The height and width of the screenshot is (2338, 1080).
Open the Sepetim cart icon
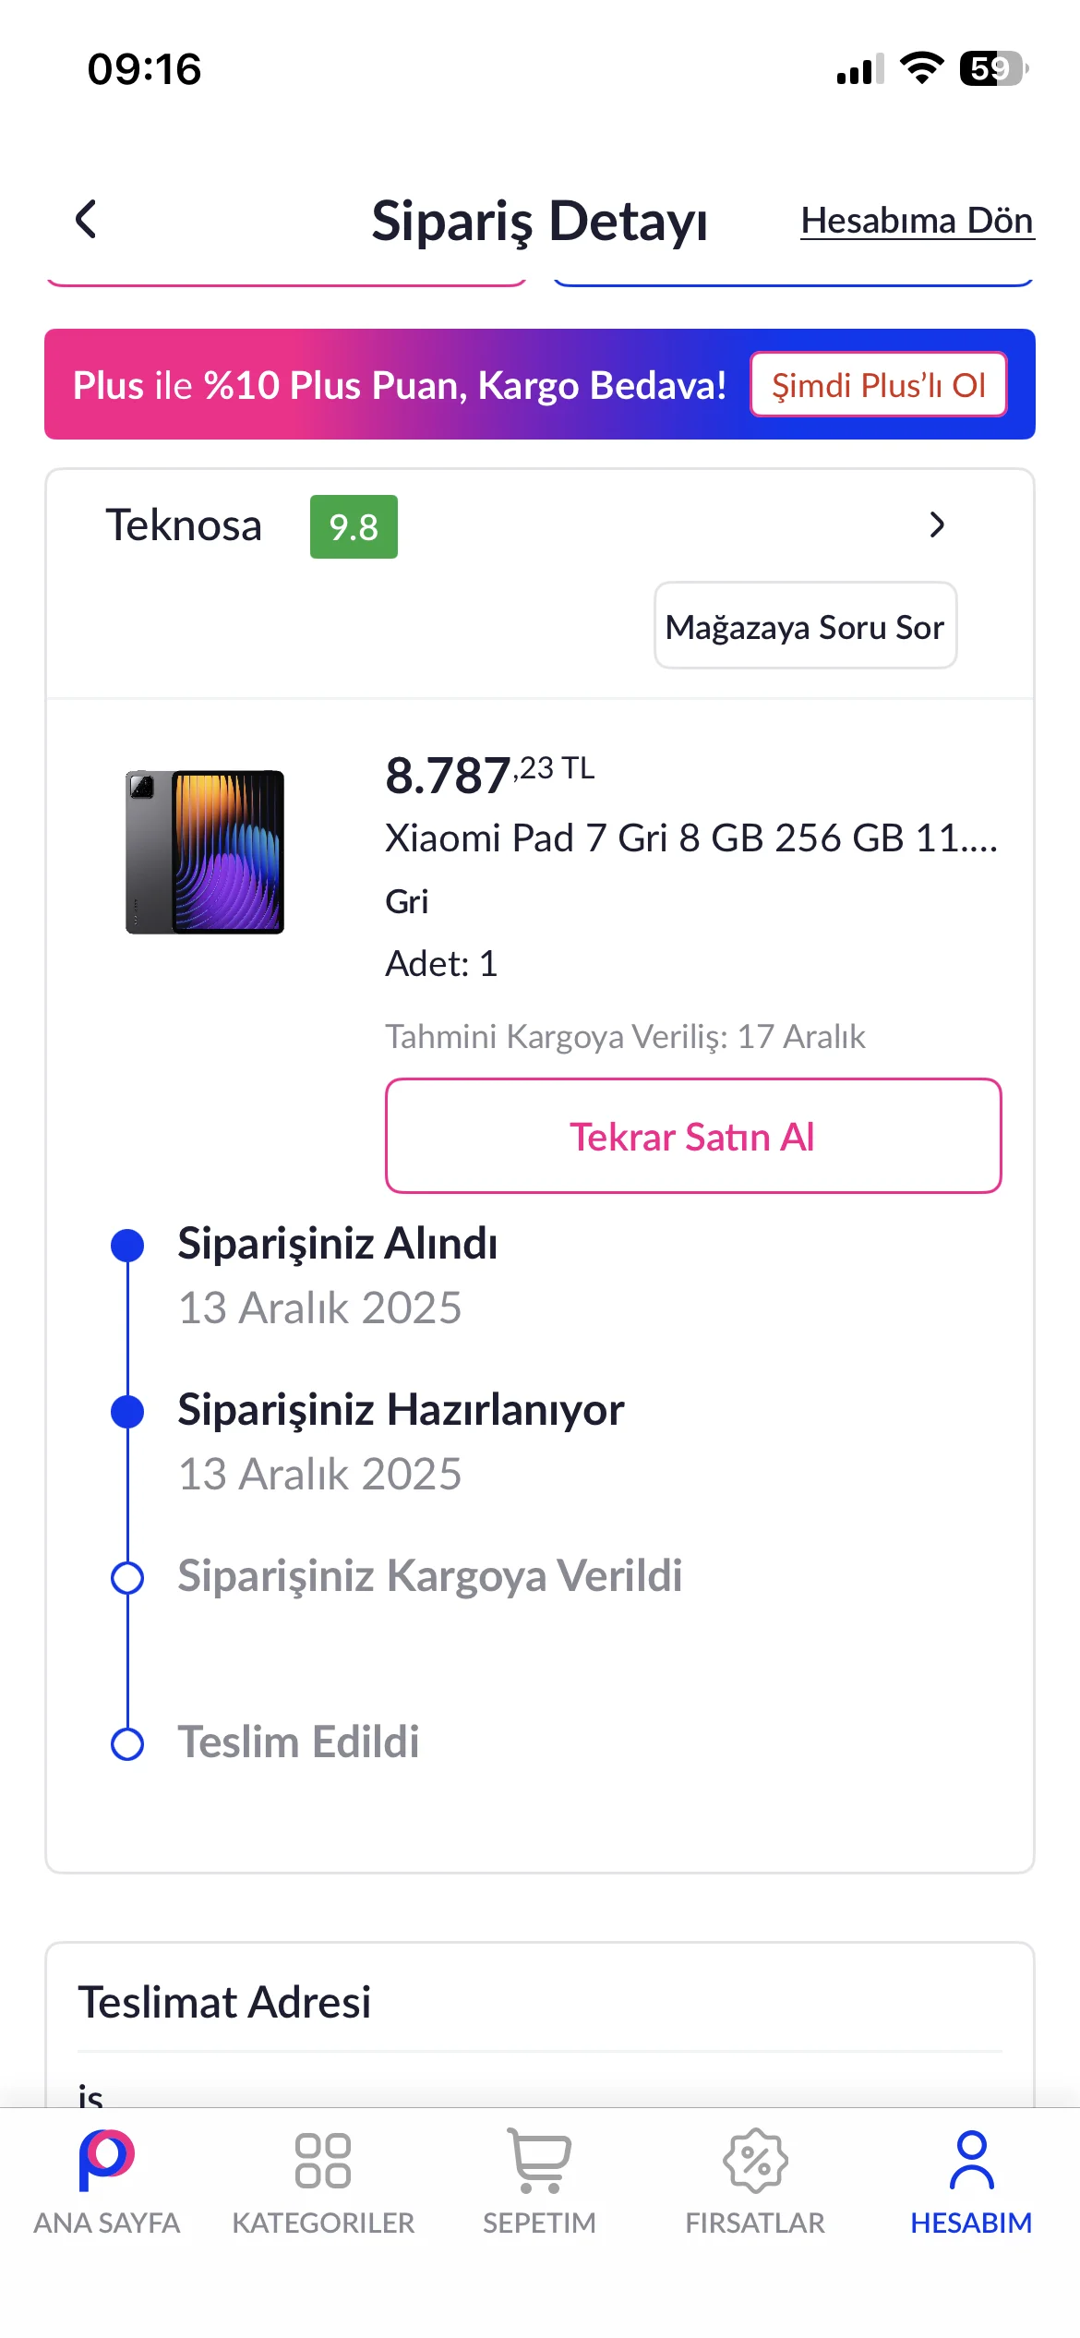click(x=539, y=2161)
